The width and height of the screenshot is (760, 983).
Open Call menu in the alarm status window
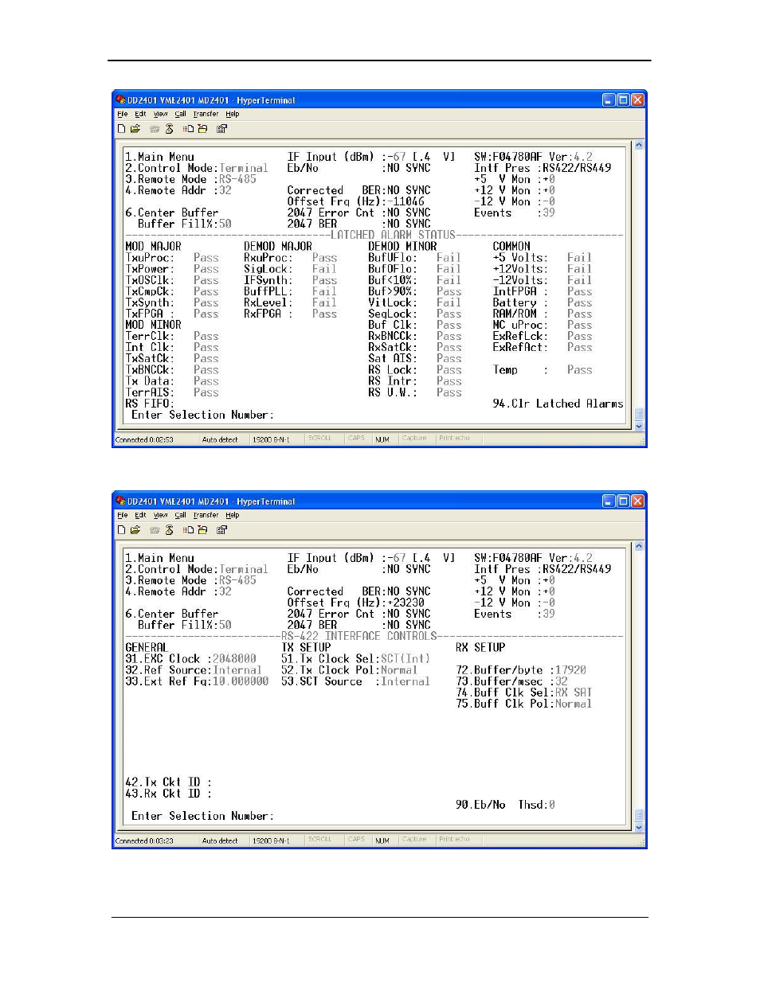point(180,114)
